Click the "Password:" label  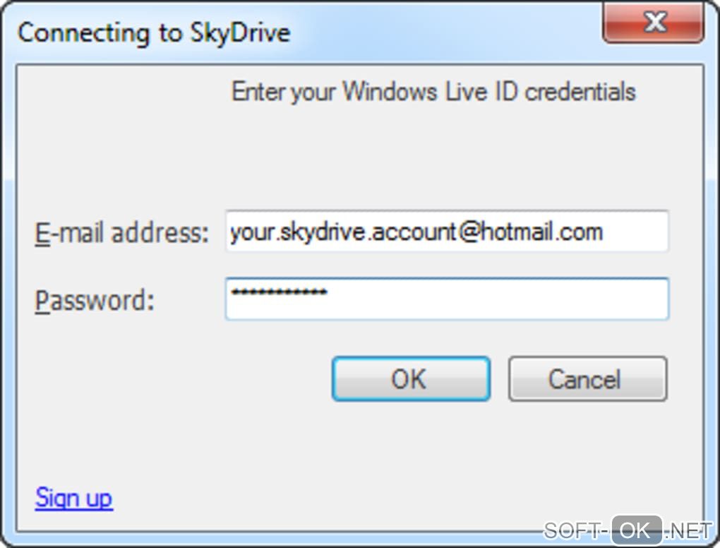[94, 300]
